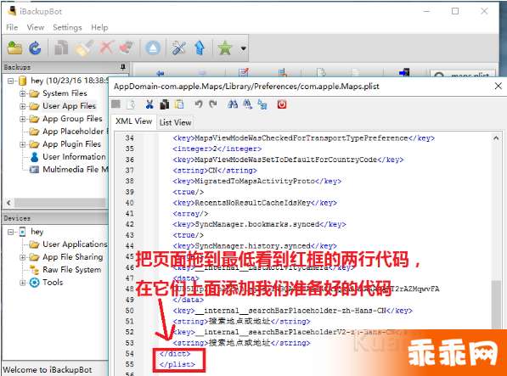Click the blue up-arrow toolbar icon
This screenshot has height=376, width=507.
pyautogui.click(x=200, y=48)
